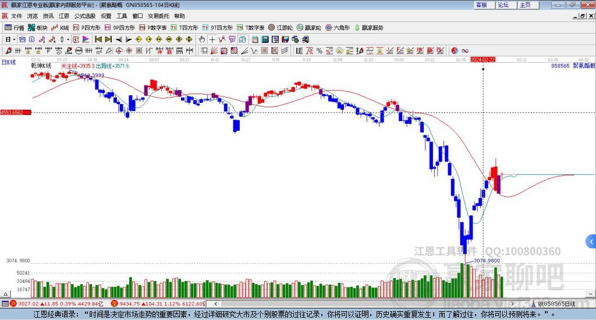
Task: Click stock code 858565 in chart corner
Action: (560, 66)
